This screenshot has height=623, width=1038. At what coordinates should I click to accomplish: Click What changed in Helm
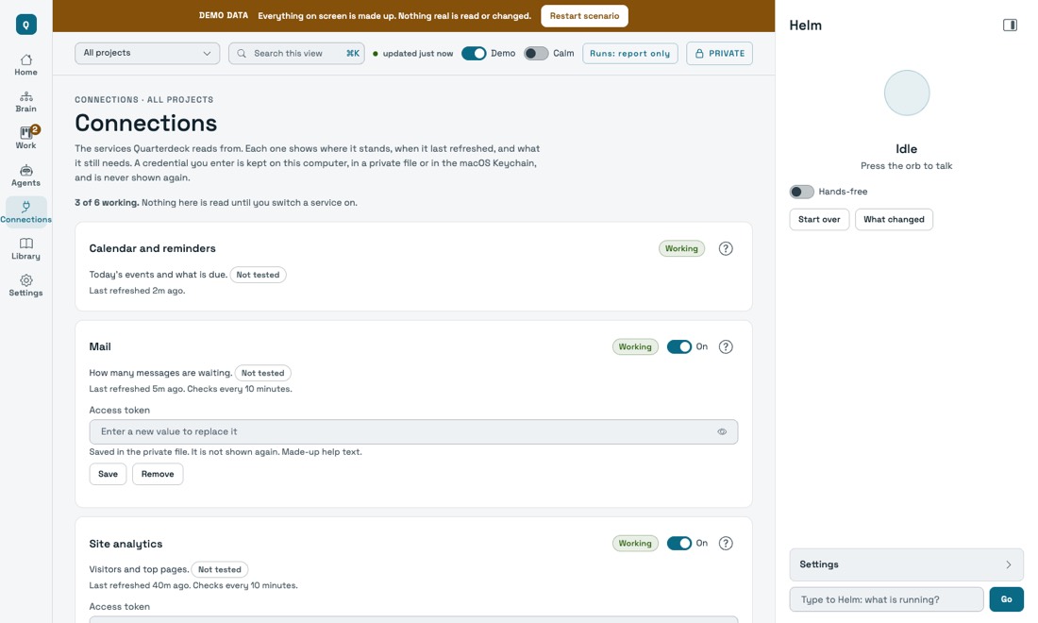tap(894, 220)
